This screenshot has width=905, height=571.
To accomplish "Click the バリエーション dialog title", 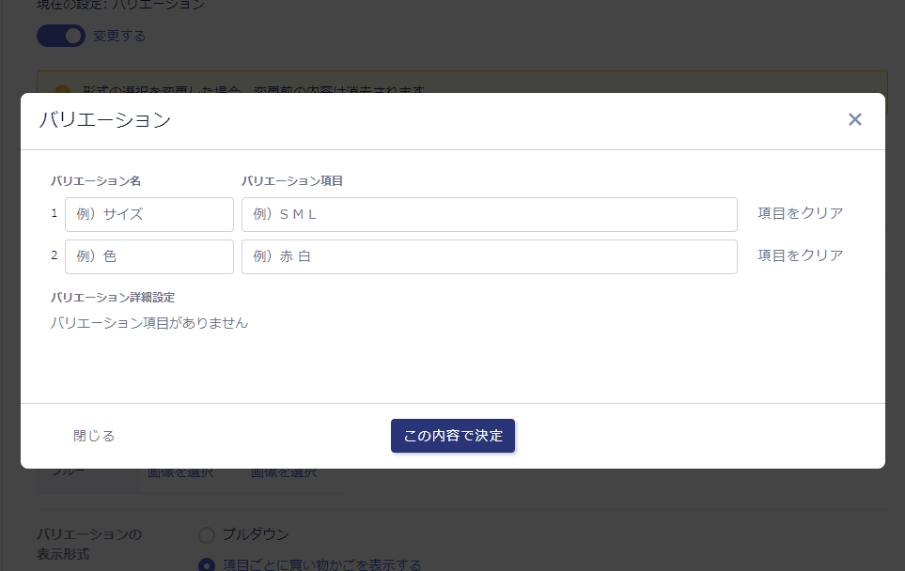I will coord(105,120).
